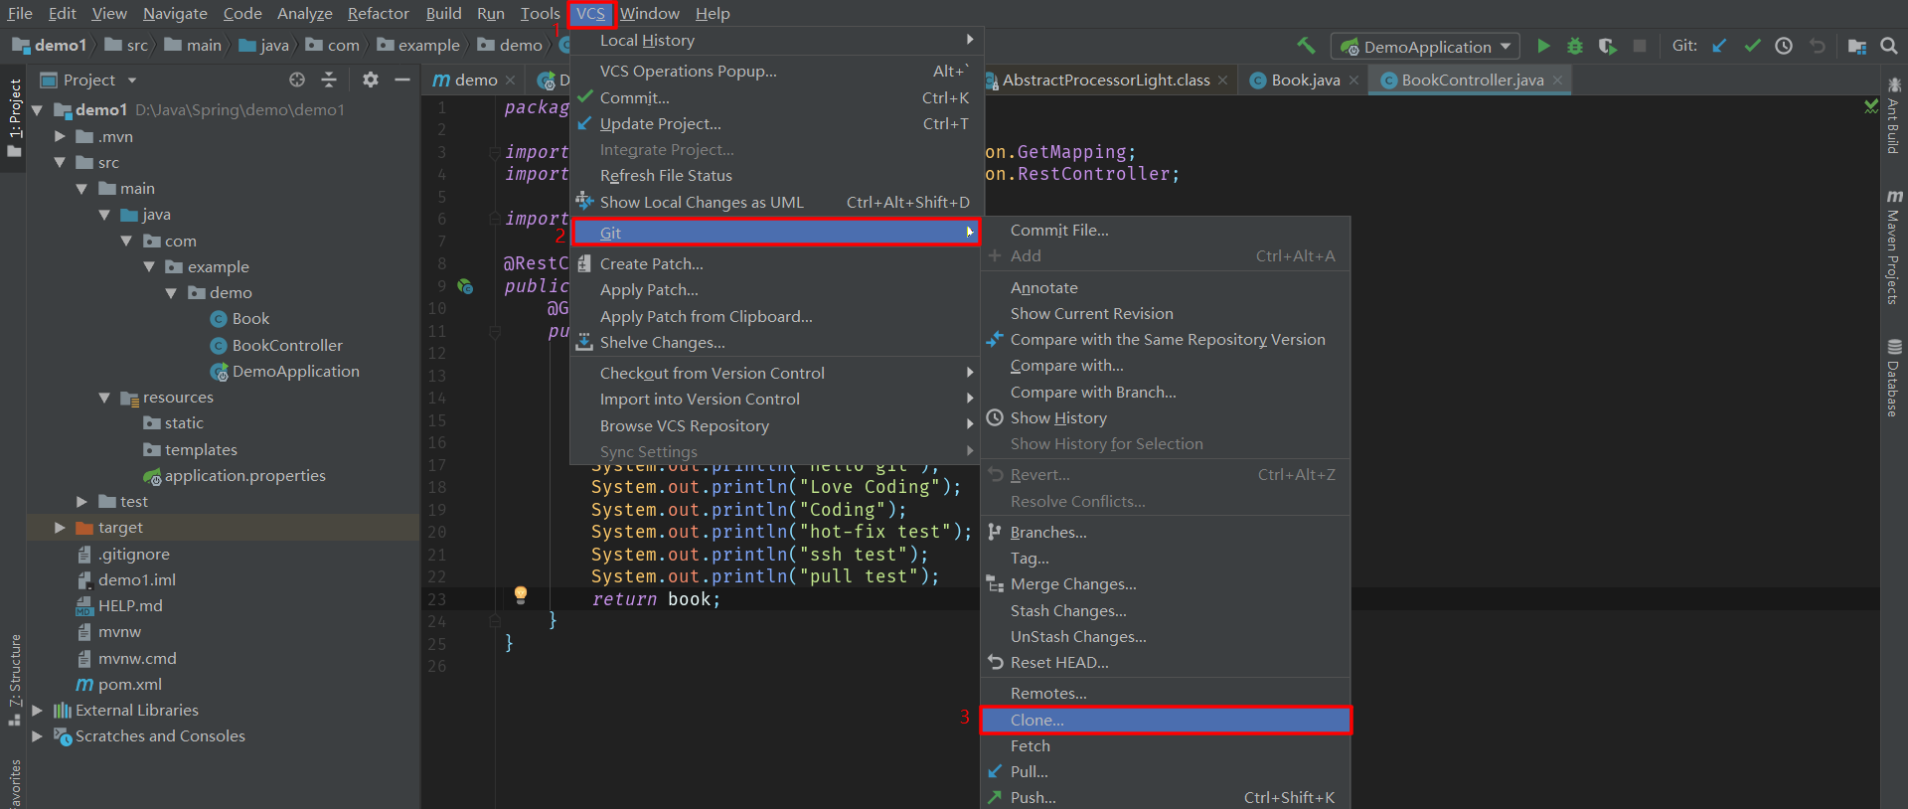Open the Project tool window side tab

coord(14,117)
